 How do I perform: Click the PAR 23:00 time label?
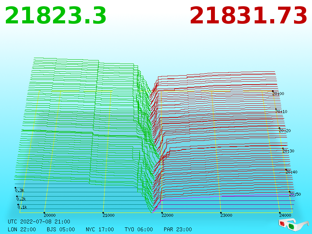pyautogui.click(x=178, y=229)
